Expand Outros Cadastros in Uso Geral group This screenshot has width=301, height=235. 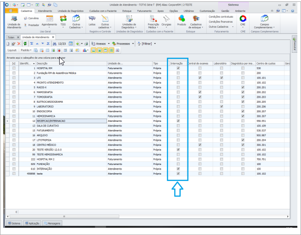click(x=76, y=22)
